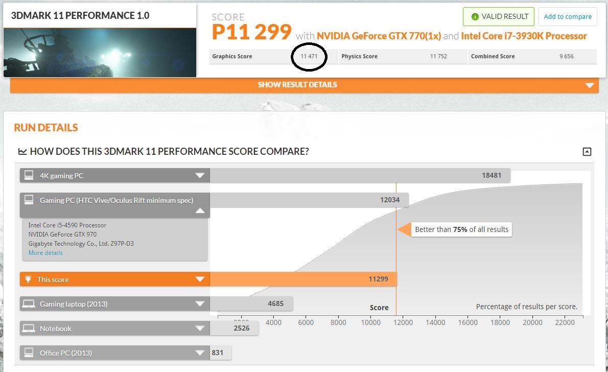
Task: Expand SHOW RESULT DETAILS bar
Action: (x=305, y=85)
